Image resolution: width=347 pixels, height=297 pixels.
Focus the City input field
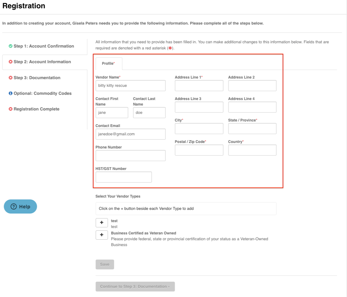click(199, 129)
